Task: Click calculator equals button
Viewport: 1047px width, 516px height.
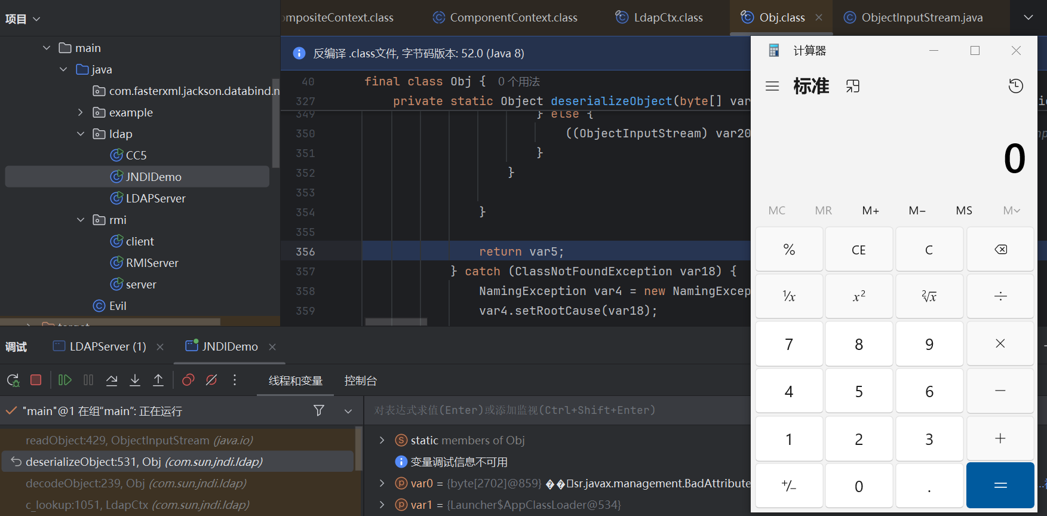Action: (x=1000, y=486)
